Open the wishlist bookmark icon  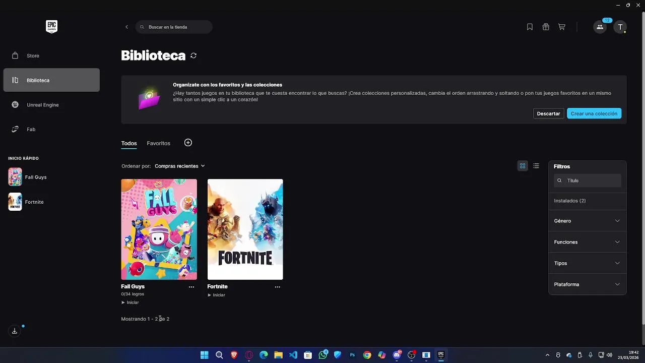(530, 27)
